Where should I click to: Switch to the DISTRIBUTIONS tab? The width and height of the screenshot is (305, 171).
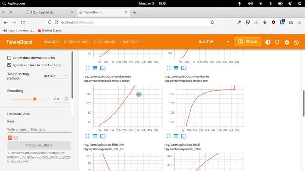[x=76, y=42]
